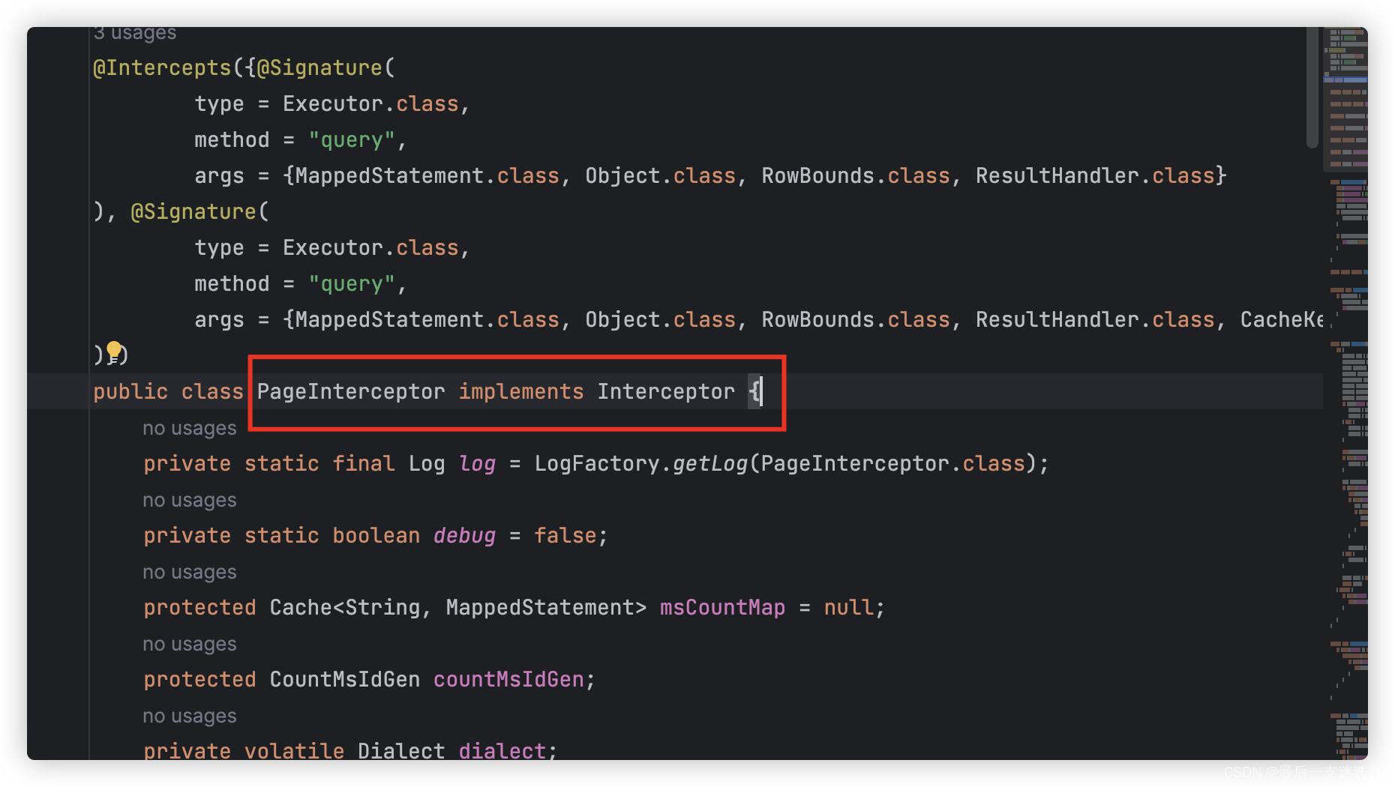The image size is (1395, 787).
Task: Click the 'boolean' type keyword
Action: tap(376, 535)
